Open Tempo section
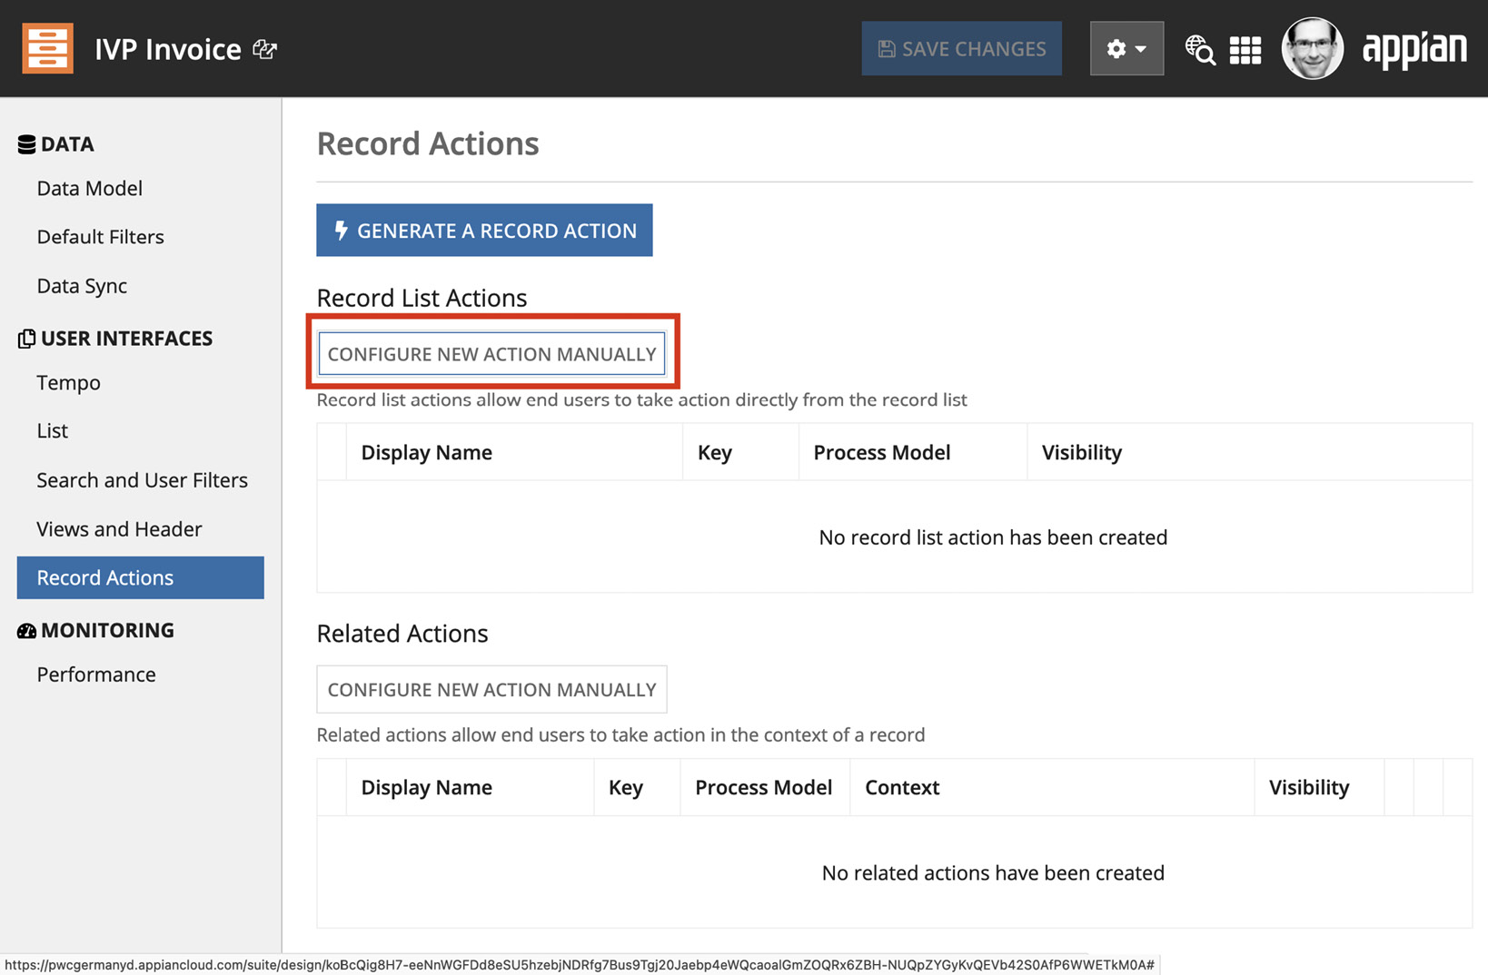The height and width of the screenshot is (975, 1488). pos(69,383)
